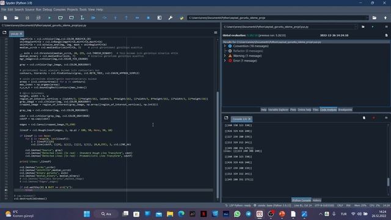Run cell and advance to next
The width and height of the screenshot is (391, 220).
71,18
